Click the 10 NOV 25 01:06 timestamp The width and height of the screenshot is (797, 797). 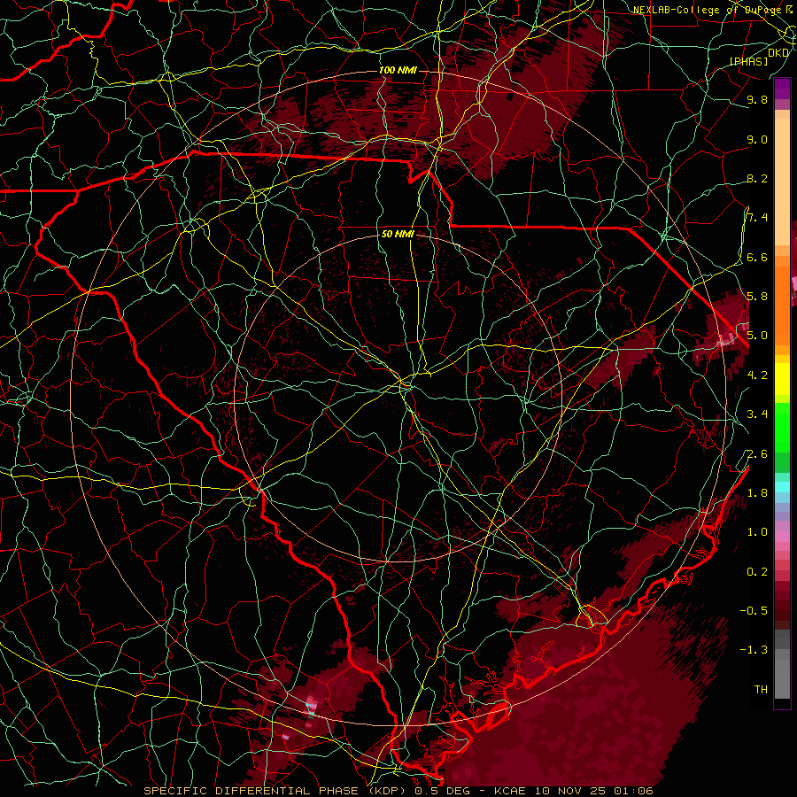593,791
